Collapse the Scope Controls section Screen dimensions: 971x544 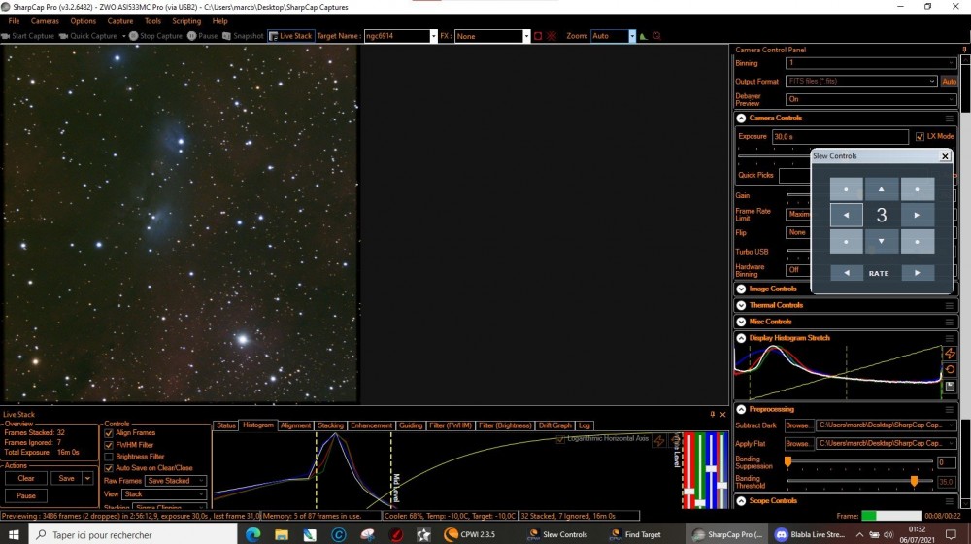741,500
